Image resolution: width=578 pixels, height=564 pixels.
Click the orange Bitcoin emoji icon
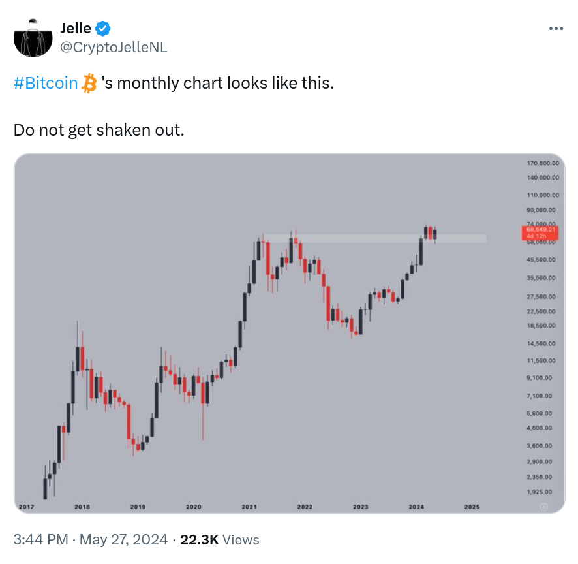pyautogui.click(x=89, y=83)
